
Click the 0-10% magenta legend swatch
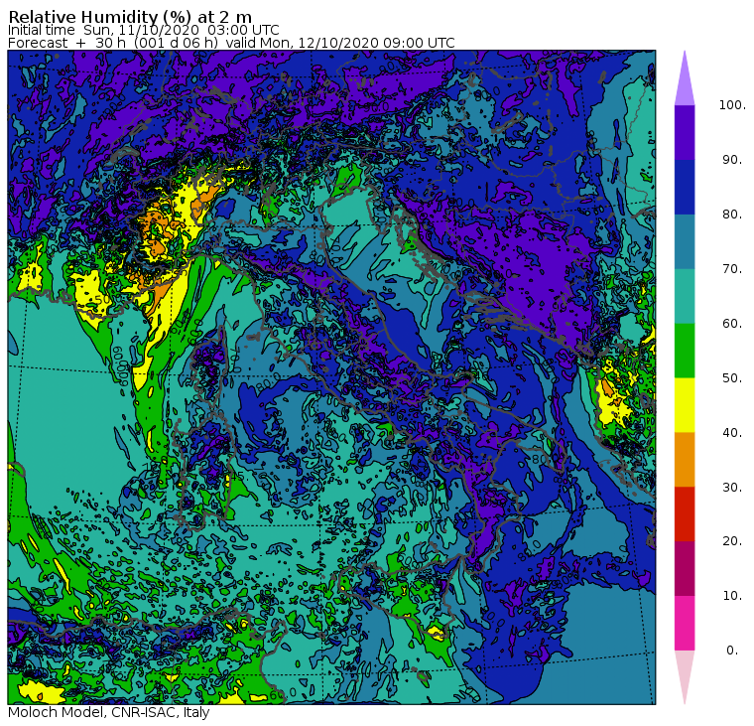click(685, 624)
